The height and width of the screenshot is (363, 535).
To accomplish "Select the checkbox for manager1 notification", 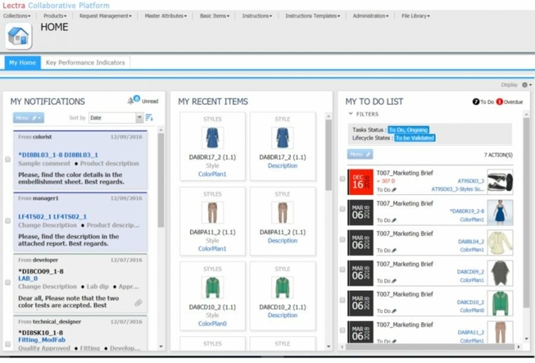I will coord(9,220).
